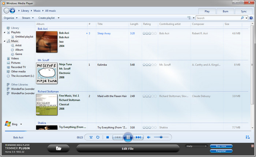256x157 pixels.
Task: Click the Mr. Scruff artist group link
Action: point(44,60)
